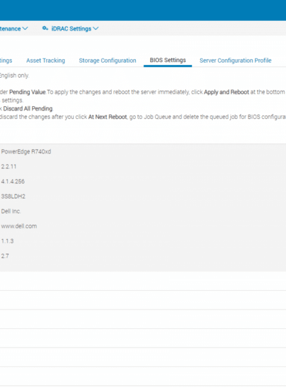Viewport: 286px width, 388px height.
Task: Click the 1.1.3 version value
Action: point(7,241)
